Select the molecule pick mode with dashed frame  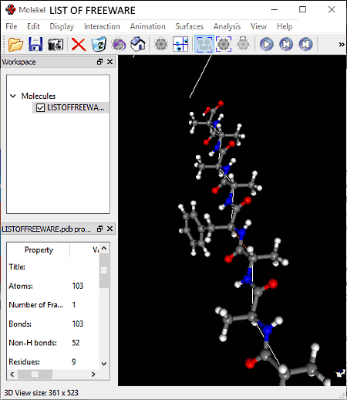pyautogui.click(x=224, y=44)
